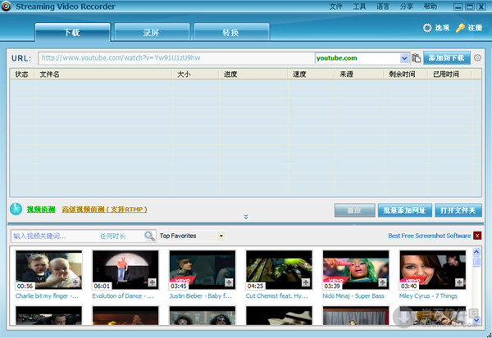Image resolution: width=492 pixels, height=338 pixels.
Task: Open Justin Bieber - Baby thumbnail
Action: (x=203, y=270)
